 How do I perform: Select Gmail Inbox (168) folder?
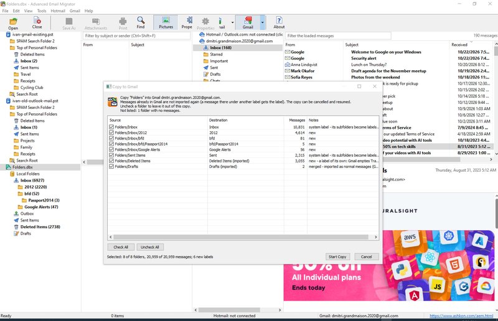tap(221, 48)
